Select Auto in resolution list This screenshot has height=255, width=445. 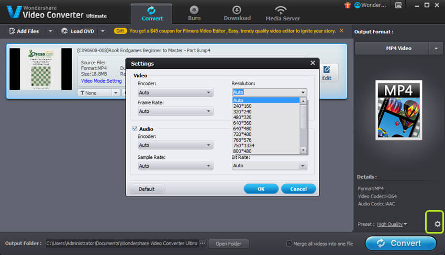(x=266, y=100)
